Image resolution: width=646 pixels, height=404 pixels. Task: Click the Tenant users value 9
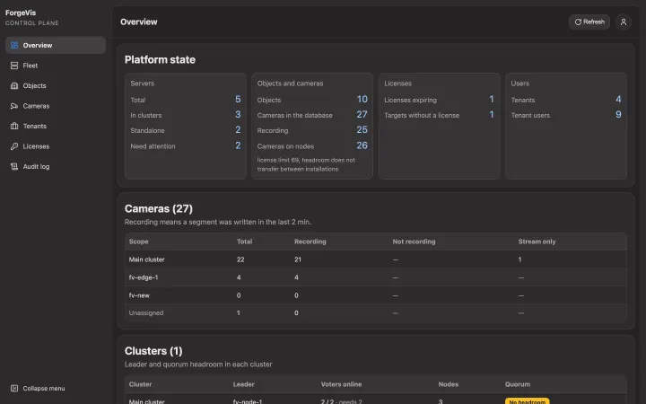618,115
